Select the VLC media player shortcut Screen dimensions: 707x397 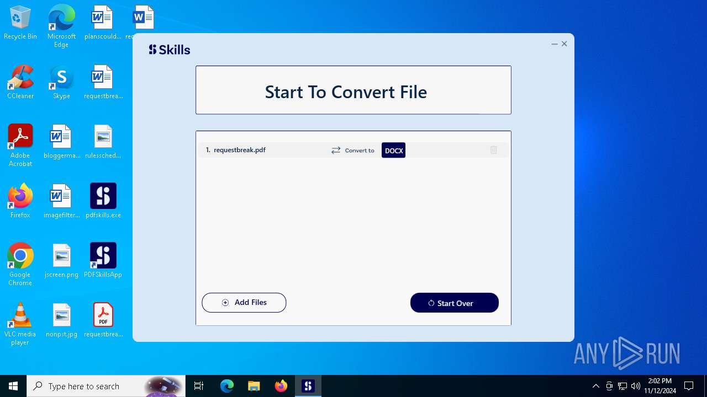pos(20,324)
